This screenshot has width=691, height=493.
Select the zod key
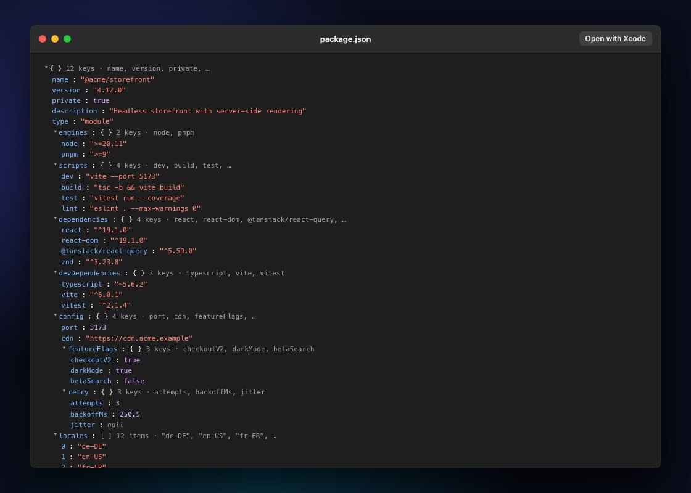[x=67, y=263]
